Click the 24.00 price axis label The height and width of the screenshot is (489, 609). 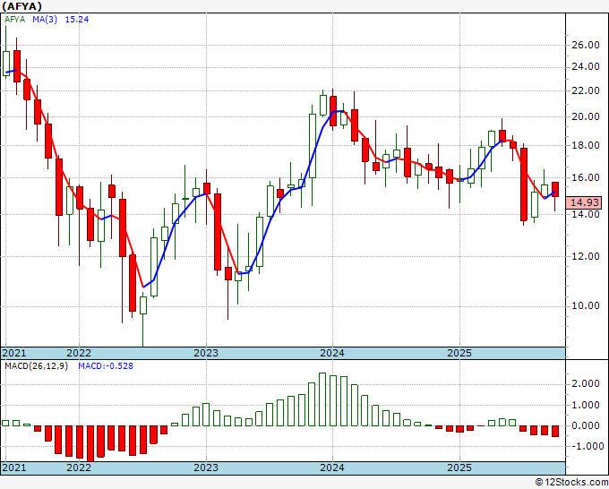point(586,67)
